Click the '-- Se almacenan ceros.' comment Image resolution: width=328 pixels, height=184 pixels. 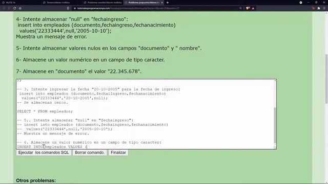pyautogui.click(x=43, y=103)
